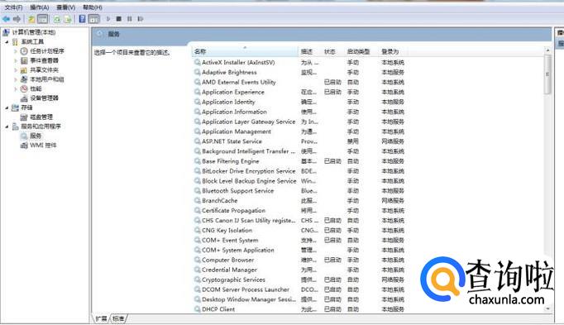
Task: Collapse the 服务和应用程序 tree node
Action: [x=7, y=127]
